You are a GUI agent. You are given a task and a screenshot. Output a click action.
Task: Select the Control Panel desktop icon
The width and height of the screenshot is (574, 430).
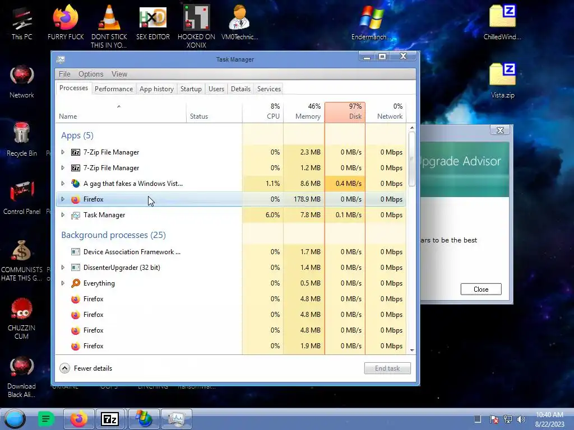[x=22, y=198]
